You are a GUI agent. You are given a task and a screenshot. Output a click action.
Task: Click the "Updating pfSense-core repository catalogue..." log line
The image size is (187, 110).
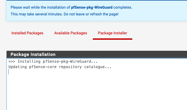(x=60, y=67)
